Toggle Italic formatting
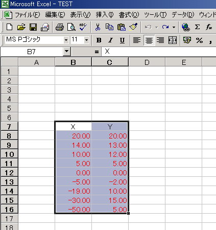This screenshot has width=216, height=230. 111,40
